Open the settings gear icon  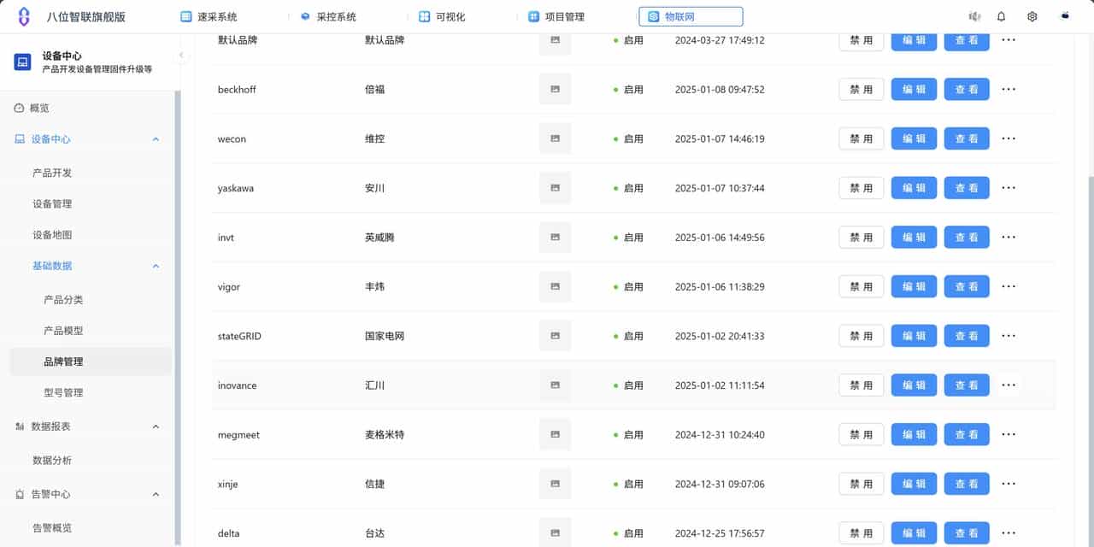(1032, 15)
